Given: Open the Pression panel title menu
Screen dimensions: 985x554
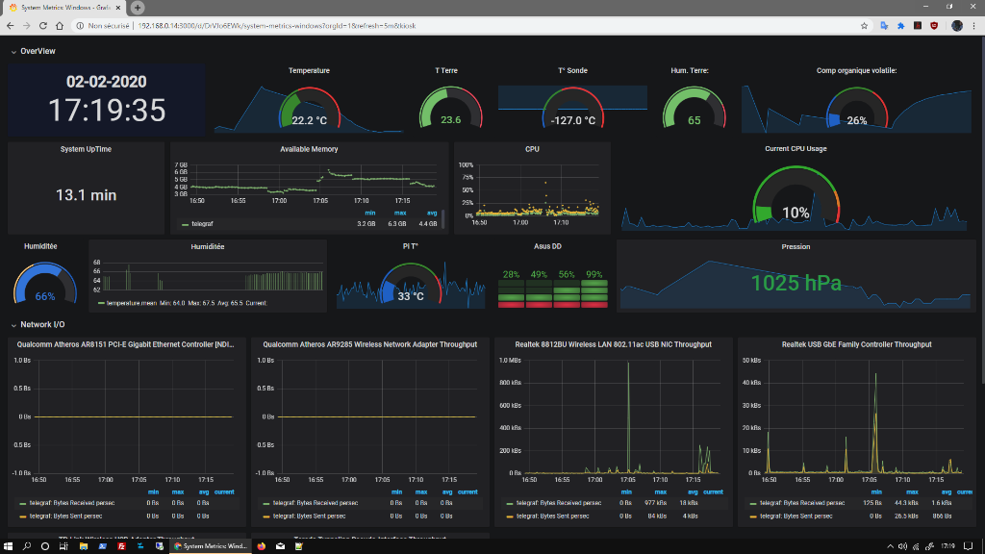Looking at the screenshot, I should [x=796, y=246].
